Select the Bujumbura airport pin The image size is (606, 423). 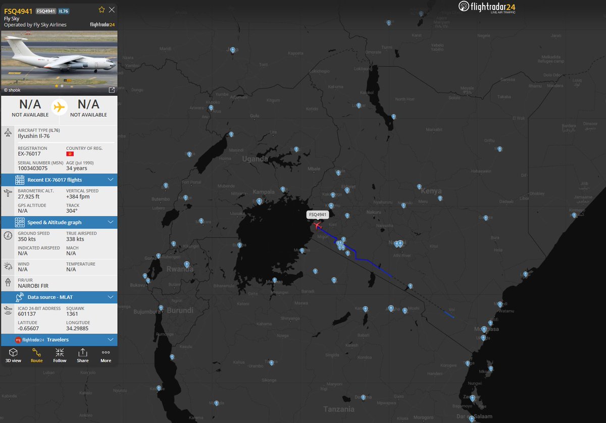[x=161, y=308]
